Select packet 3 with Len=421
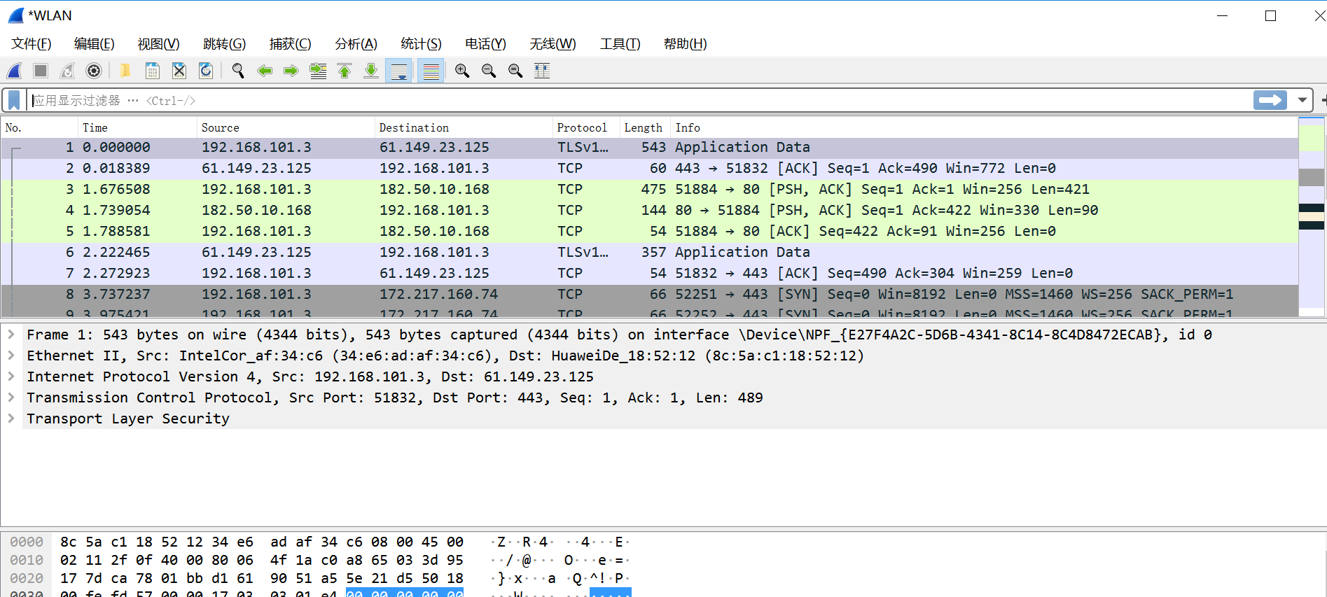The image size is (1327, 597). tap(649, 189)
